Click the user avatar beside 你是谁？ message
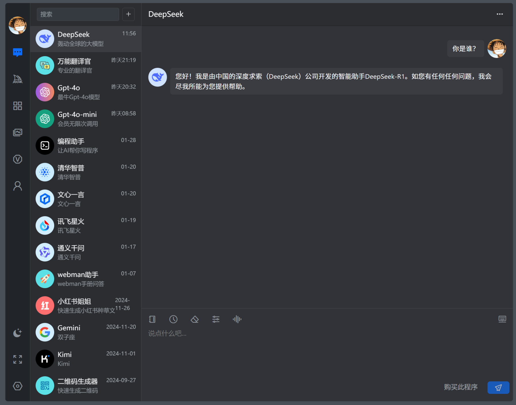This screenshot has height=405, width=516. [x=497, y=48]
